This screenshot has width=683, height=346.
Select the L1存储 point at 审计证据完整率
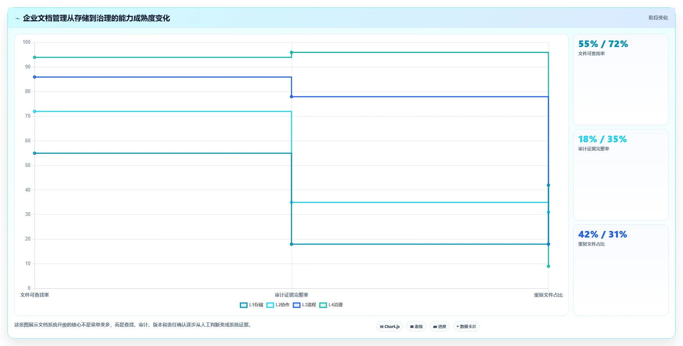click(x=292, y=244)
